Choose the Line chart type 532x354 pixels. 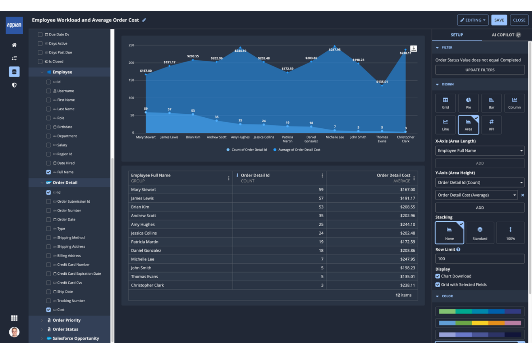(x=445, y=125)
